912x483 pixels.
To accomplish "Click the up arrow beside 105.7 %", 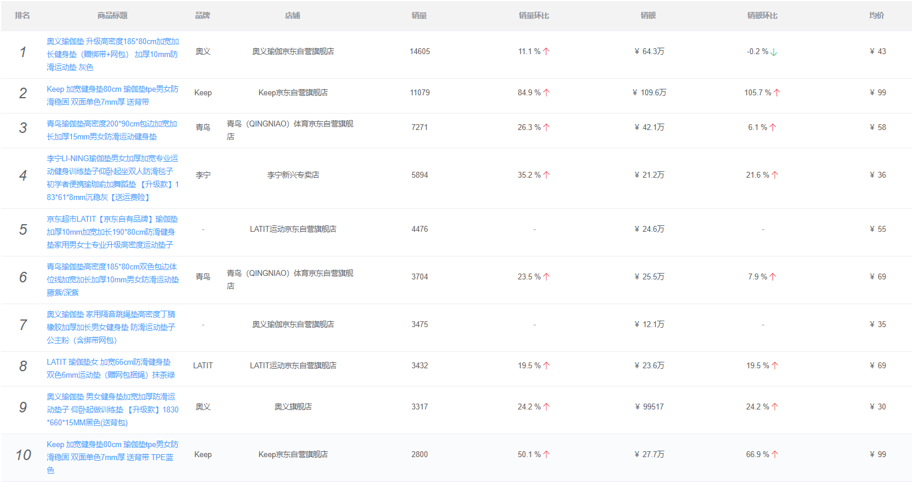I will click(x=777, y=93).
